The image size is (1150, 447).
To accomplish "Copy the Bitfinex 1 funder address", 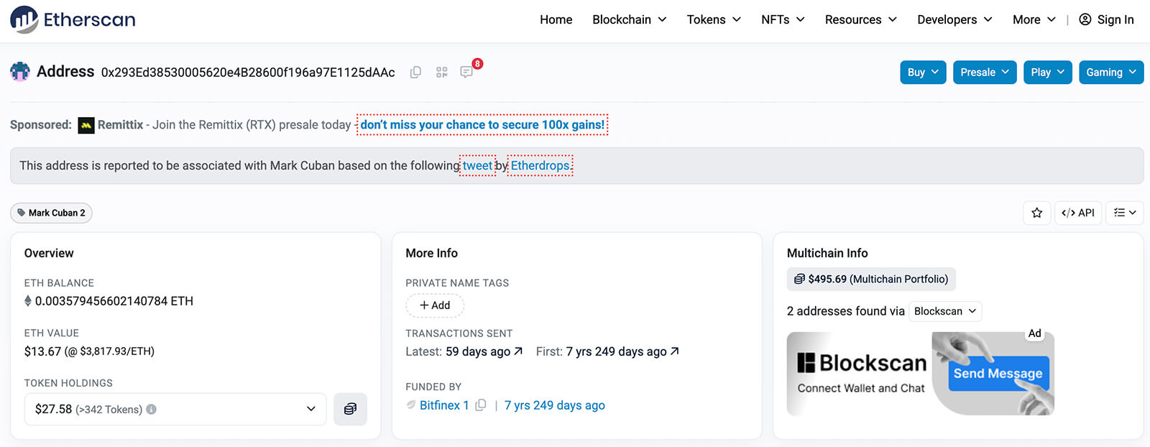I will [481, 405].
